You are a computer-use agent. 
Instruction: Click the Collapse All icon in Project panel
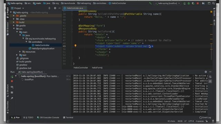tap(49, 8)
